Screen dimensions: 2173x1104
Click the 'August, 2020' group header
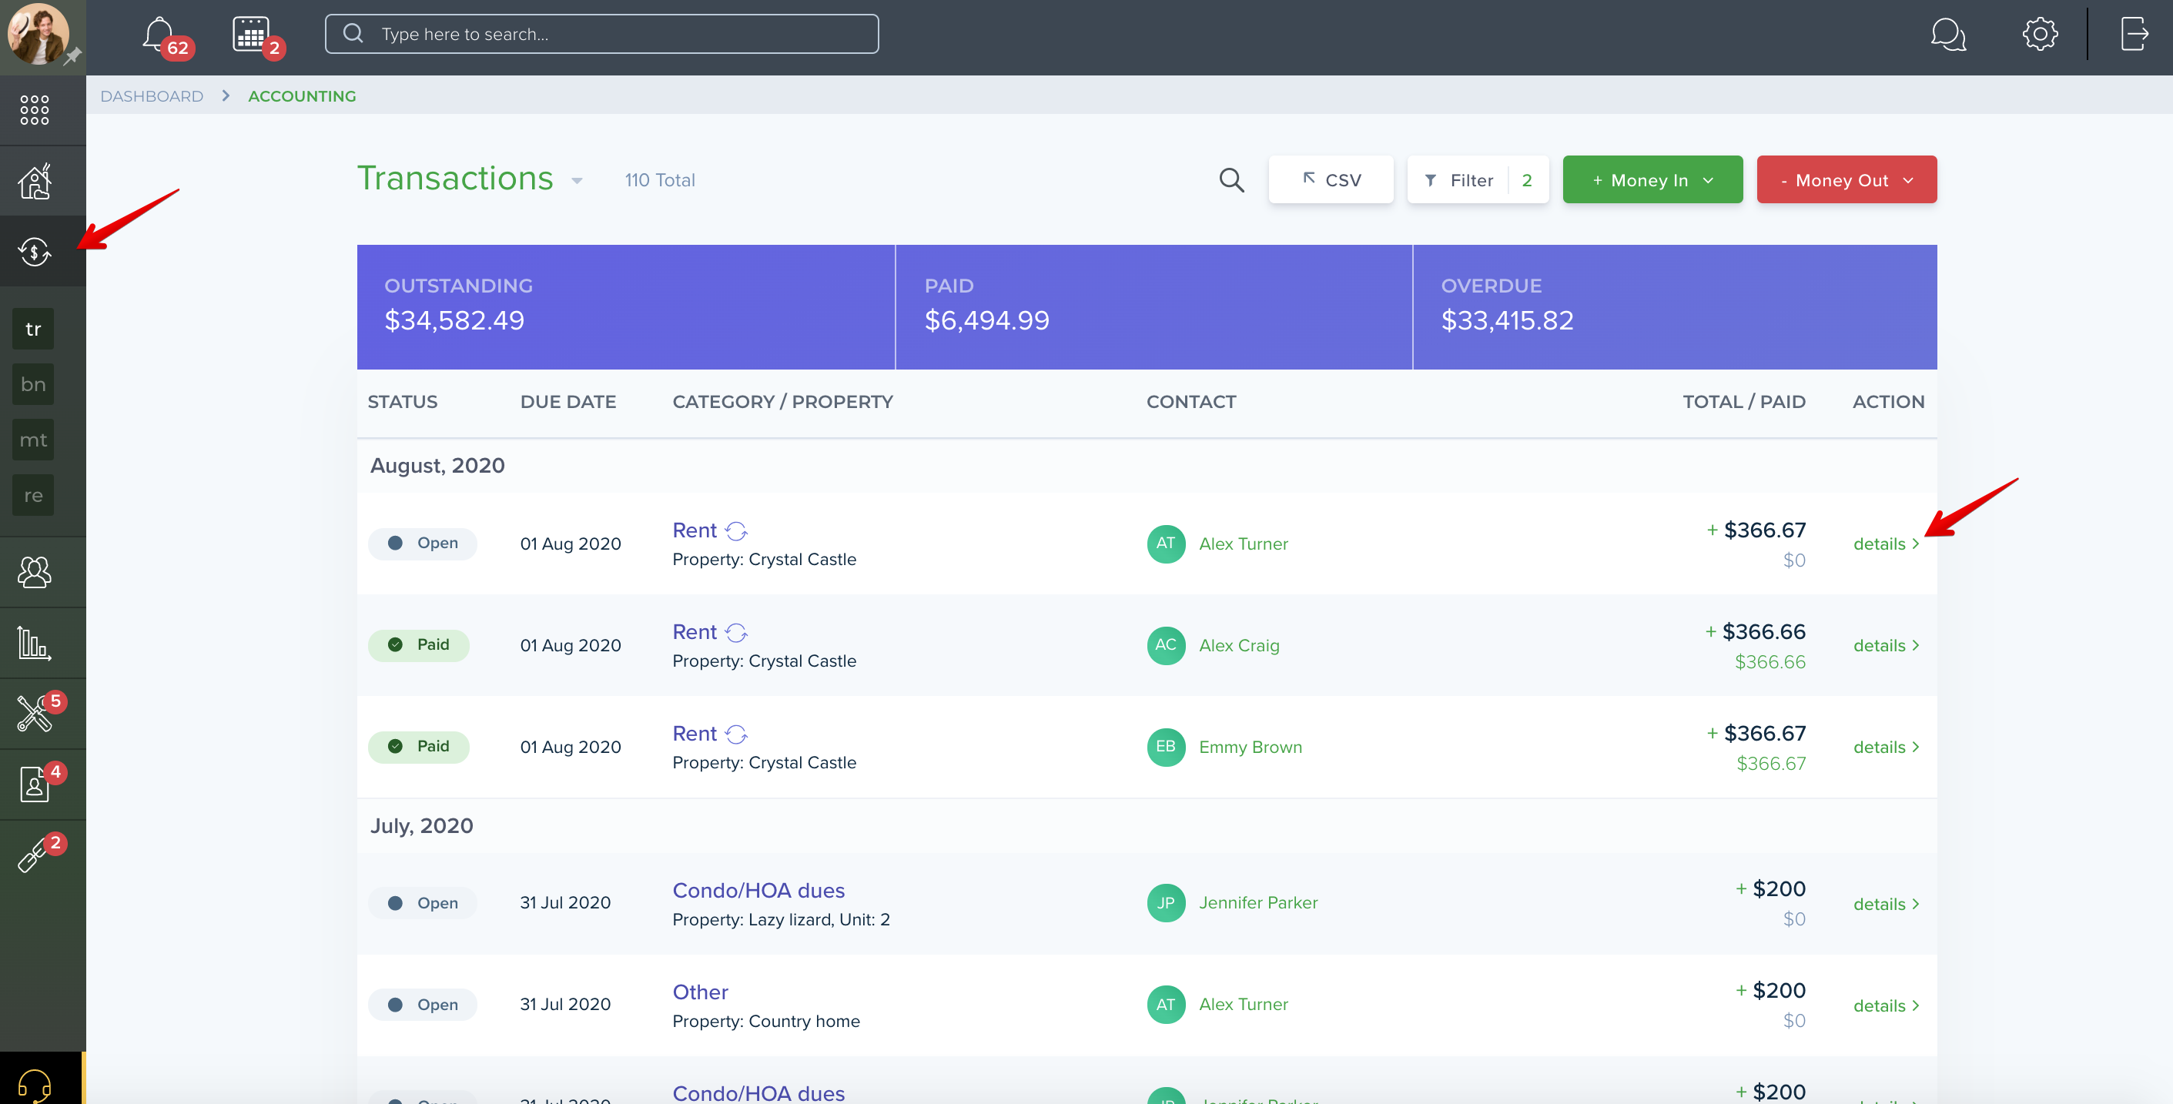437,467
